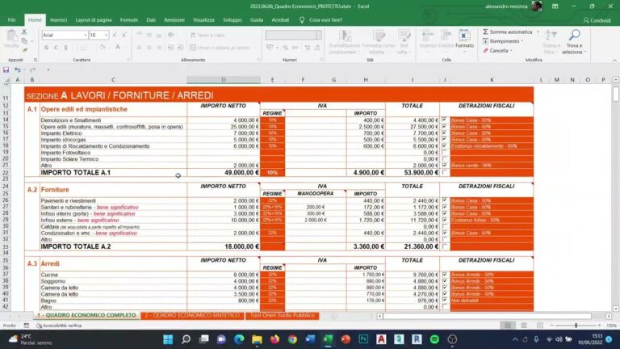The width and height of the screenshot is (620, 349).
Task: Toggle the Impianto Elettrico detrazione checkbox
Action: point(445,133)
